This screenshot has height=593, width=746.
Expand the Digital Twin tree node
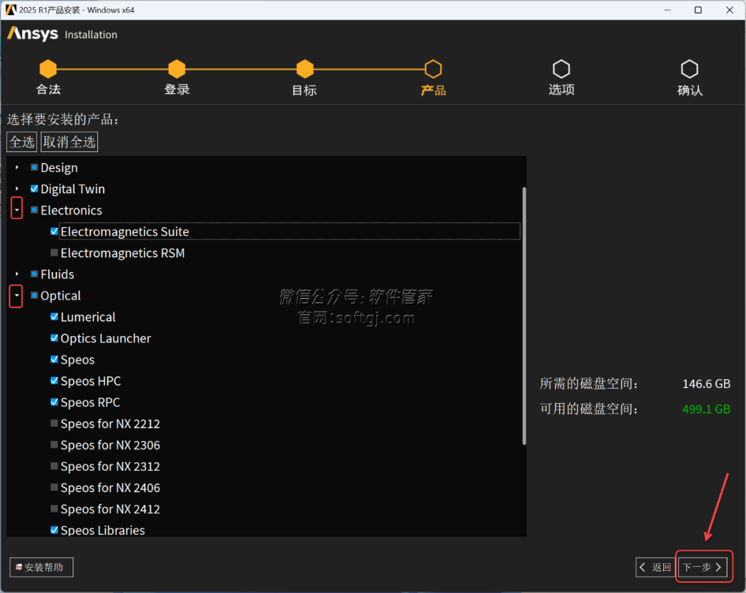pyautogui.click(x=17, y=188)
